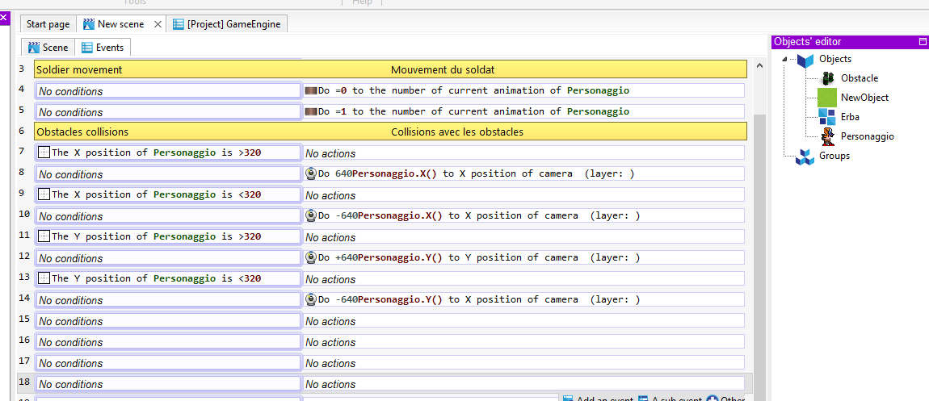Click No actions cell in event 11
The height and width of the screenshot is (401, 929).
pyautogui.click(x=523, y=237)
